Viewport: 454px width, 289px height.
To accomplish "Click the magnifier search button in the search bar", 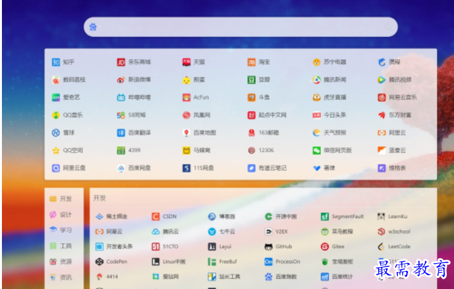I will pos(387,27).
